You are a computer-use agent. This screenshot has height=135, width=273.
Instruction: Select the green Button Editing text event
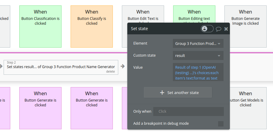coord(194,14)
